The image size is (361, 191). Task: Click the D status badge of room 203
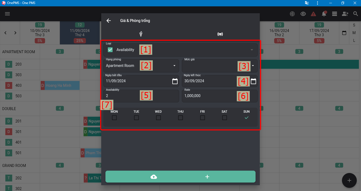click(x=8, y=64)
